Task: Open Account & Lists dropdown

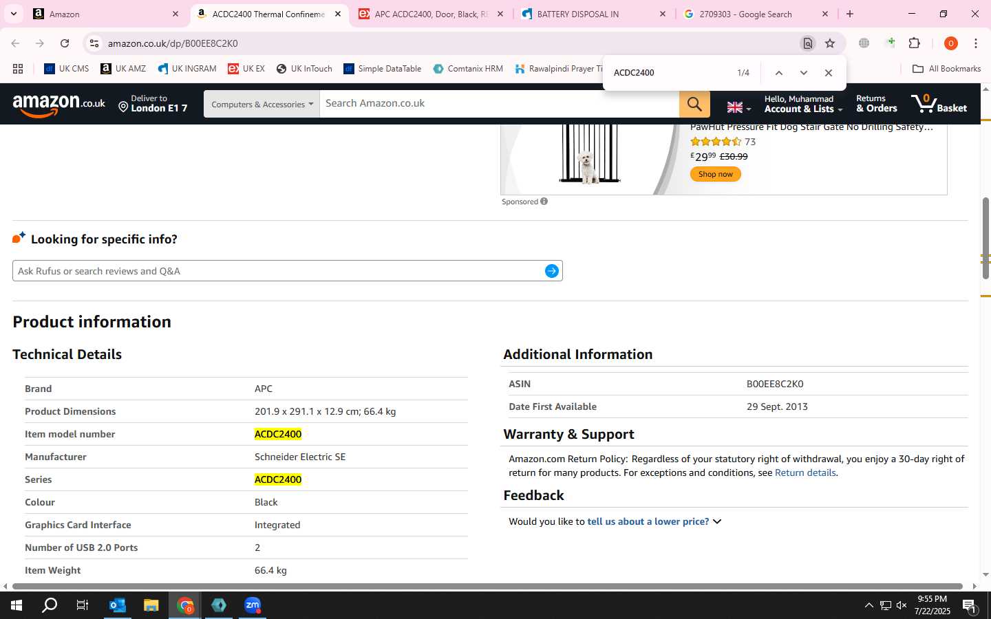Action: pyautogui.click(x=802, y=104)
